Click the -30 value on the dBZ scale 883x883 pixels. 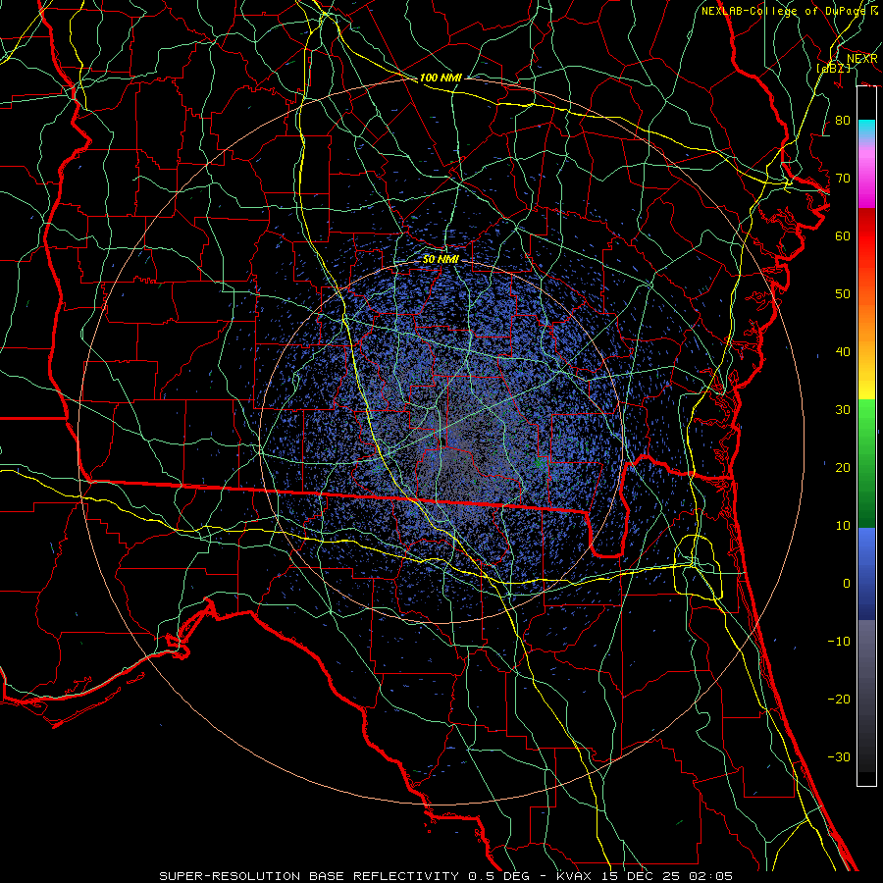tap(839, 756)
